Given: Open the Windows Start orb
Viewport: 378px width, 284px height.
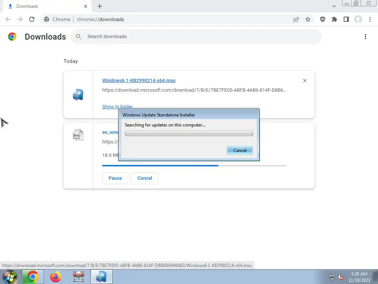Looking at the screenshot, I should (10, 277).
